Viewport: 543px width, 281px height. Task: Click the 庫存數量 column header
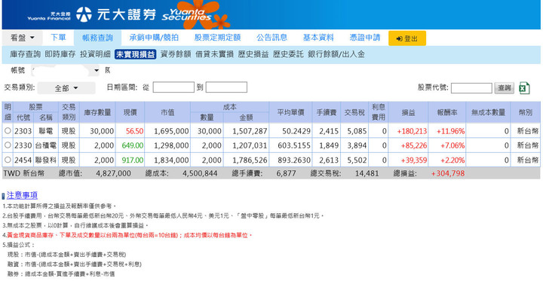tap(97, 112)
